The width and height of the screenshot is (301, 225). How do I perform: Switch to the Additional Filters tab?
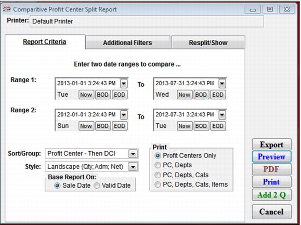[x=128, y=43]
